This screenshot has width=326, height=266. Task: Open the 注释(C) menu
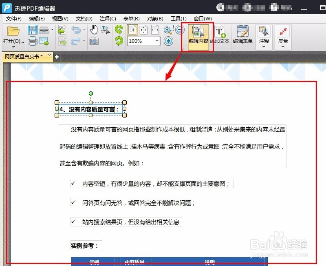[108, 19]
